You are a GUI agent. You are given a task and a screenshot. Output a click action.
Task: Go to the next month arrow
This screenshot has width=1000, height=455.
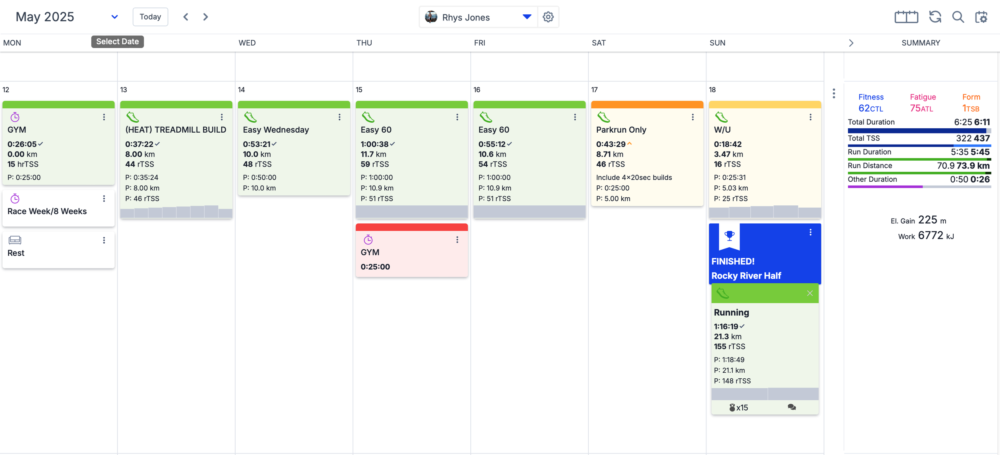point(205,17)
